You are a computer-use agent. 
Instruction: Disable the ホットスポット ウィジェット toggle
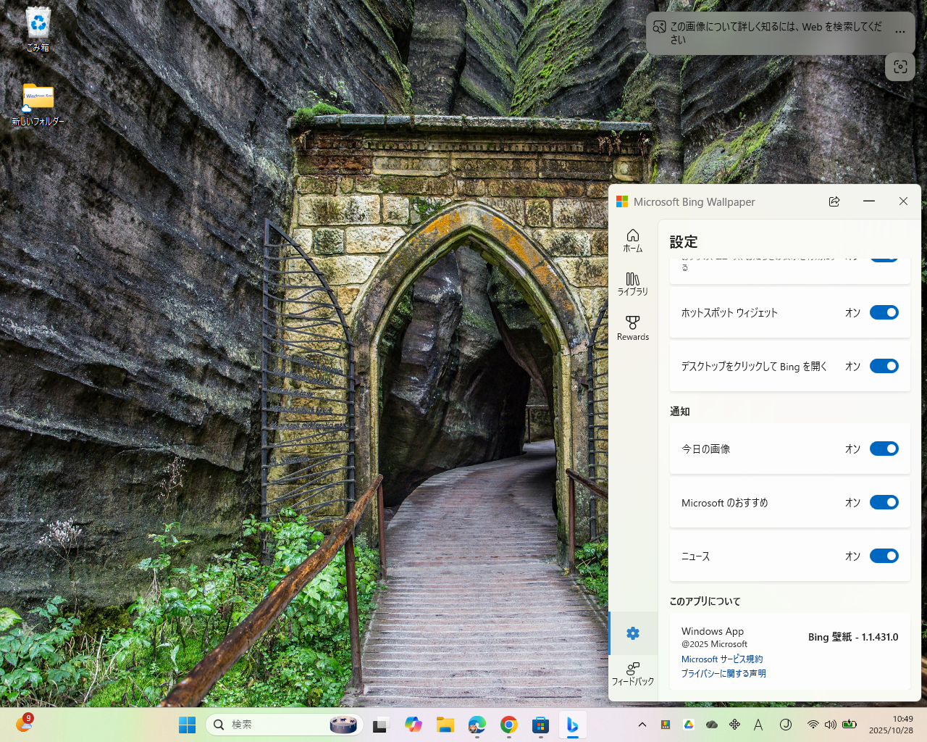coord(884,312)
